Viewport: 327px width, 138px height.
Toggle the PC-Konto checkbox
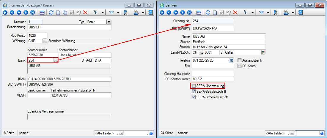[240, 66]
